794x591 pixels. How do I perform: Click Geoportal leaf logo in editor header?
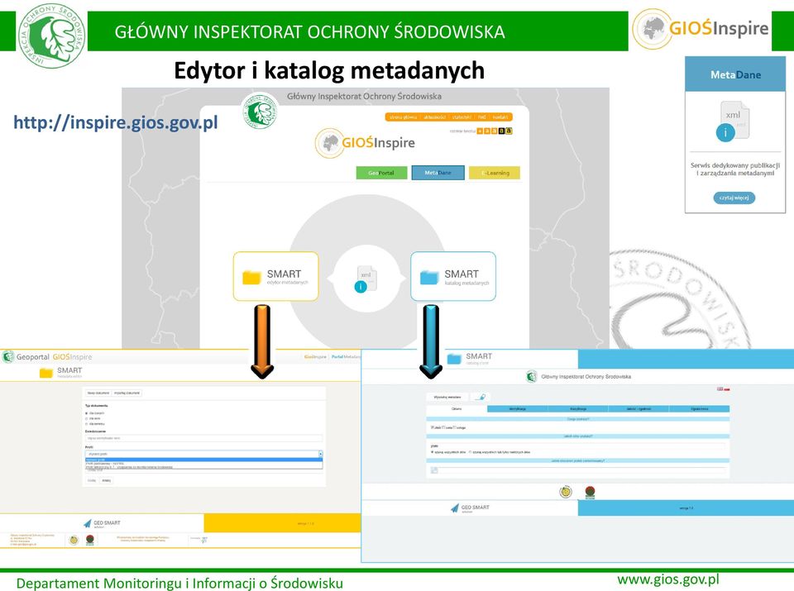tap(8, 357)
